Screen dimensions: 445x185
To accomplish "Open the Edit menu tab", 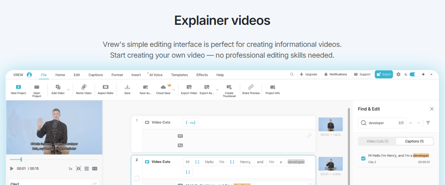I will coord(77,75).
